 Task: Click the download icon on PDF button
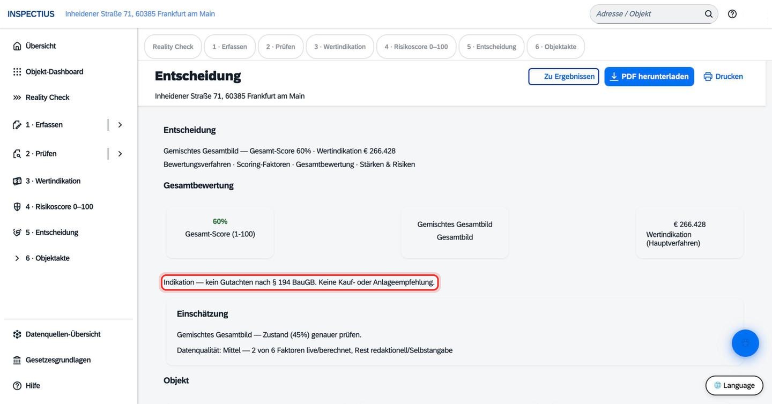(614, 77)
